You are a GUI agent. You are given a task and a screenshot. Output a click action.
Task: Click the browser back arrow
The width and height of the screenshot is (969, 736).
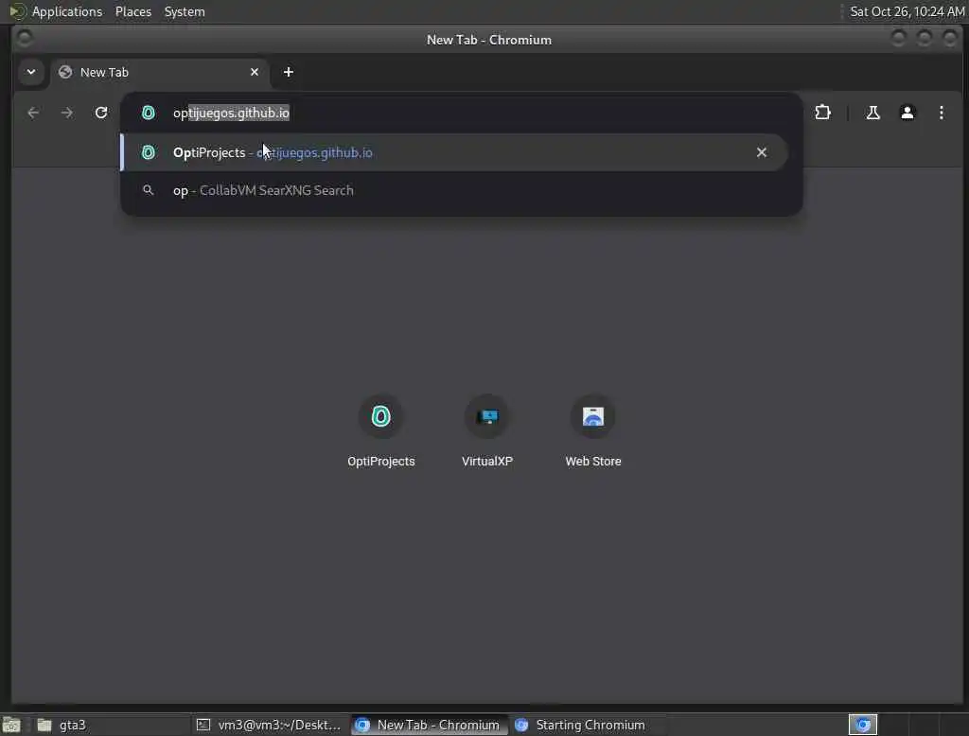click(33, 113)
